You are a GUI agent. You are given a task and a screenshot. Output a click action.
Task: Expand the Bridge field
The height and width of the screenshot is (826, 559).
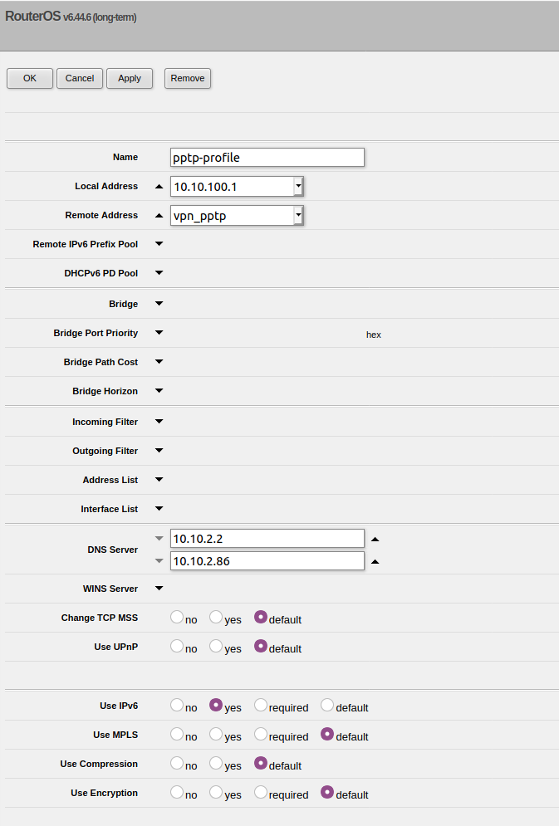[x=159, y=304]
